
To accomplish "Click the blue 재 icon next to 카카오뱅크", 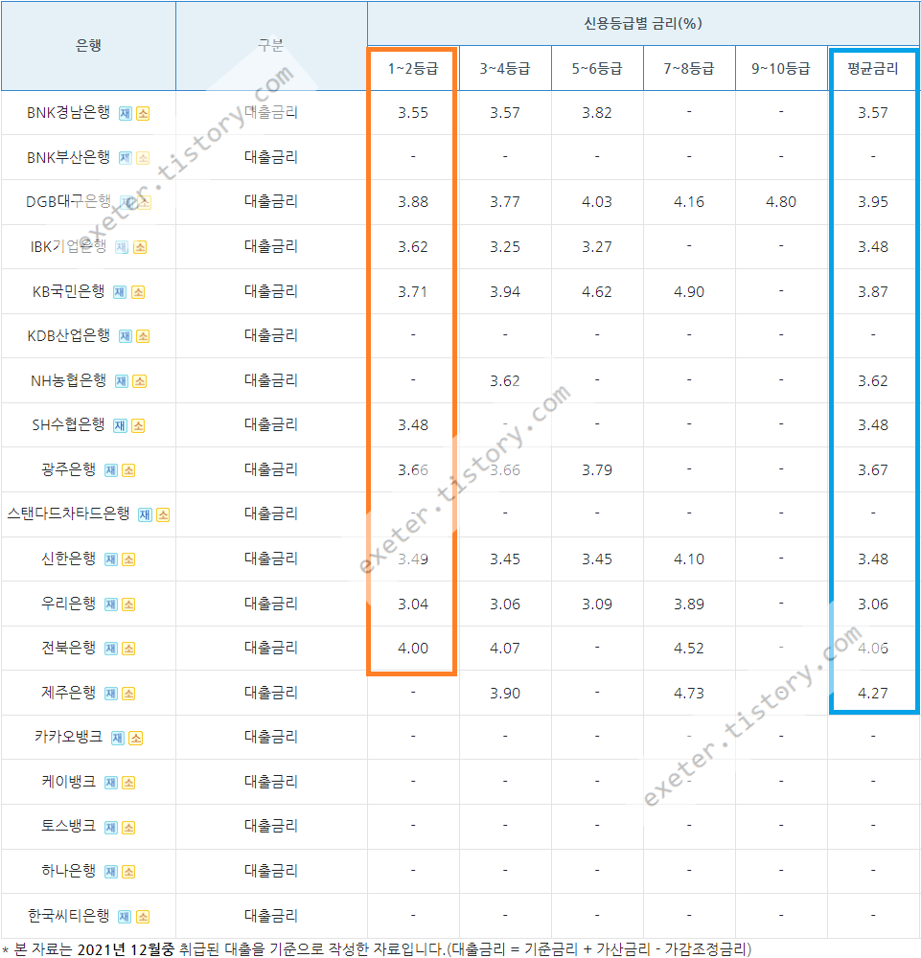I will [118, 738].
